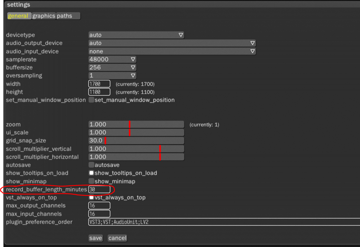Enable set_manual_window_position
Image resolution: width=360 pixels, height=247 pixels.
coord(91,100)
